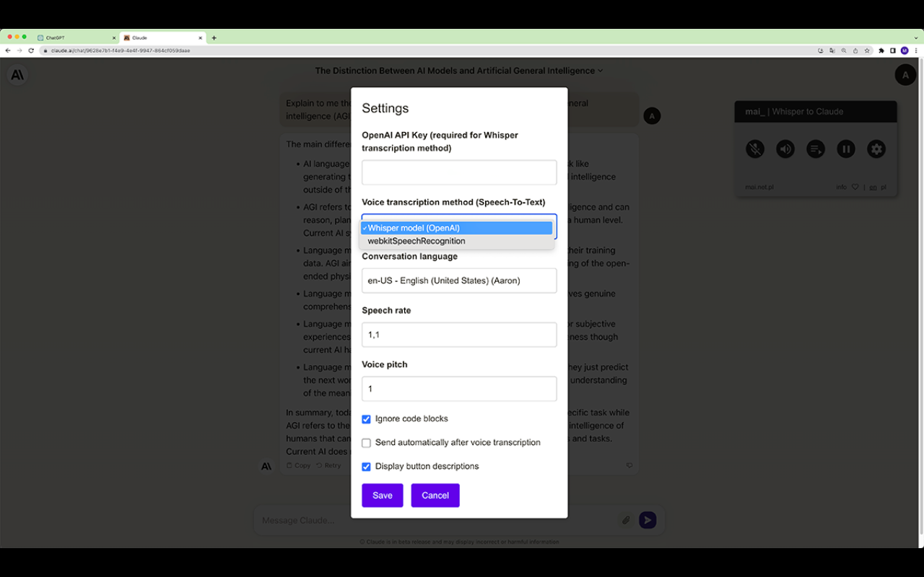Click the playlist-play icon in Whisper panel
Image resolution: width=924 pixels, height=577 pixels.
click(x=816, y=149)
